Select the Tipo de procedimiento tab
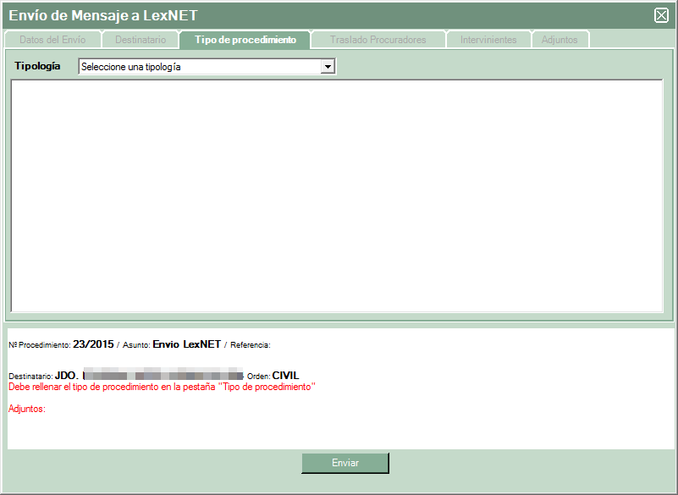Viewport: 678px width, 495px height. [x=245, y=40]
